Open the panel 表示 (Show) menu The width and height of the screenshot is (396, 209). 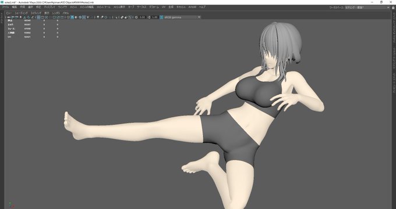[47, 13]
